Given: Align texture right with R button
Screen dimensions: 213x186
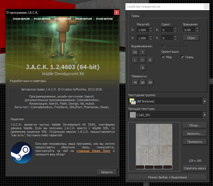Looking at the screenshot, I should point(150,60).
